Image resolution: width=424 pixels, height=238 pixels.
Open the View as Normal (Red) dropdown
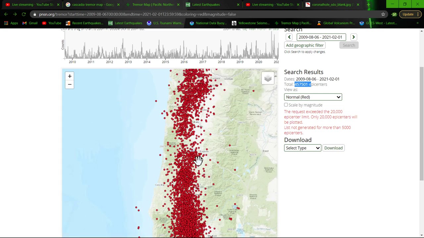pyautogui.click(x=313, y=97)
